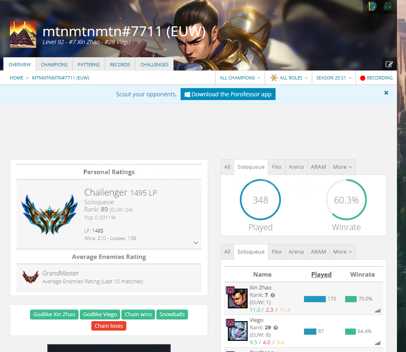
Task: Click the Winrate column header
Action: (x=362, y=274)
